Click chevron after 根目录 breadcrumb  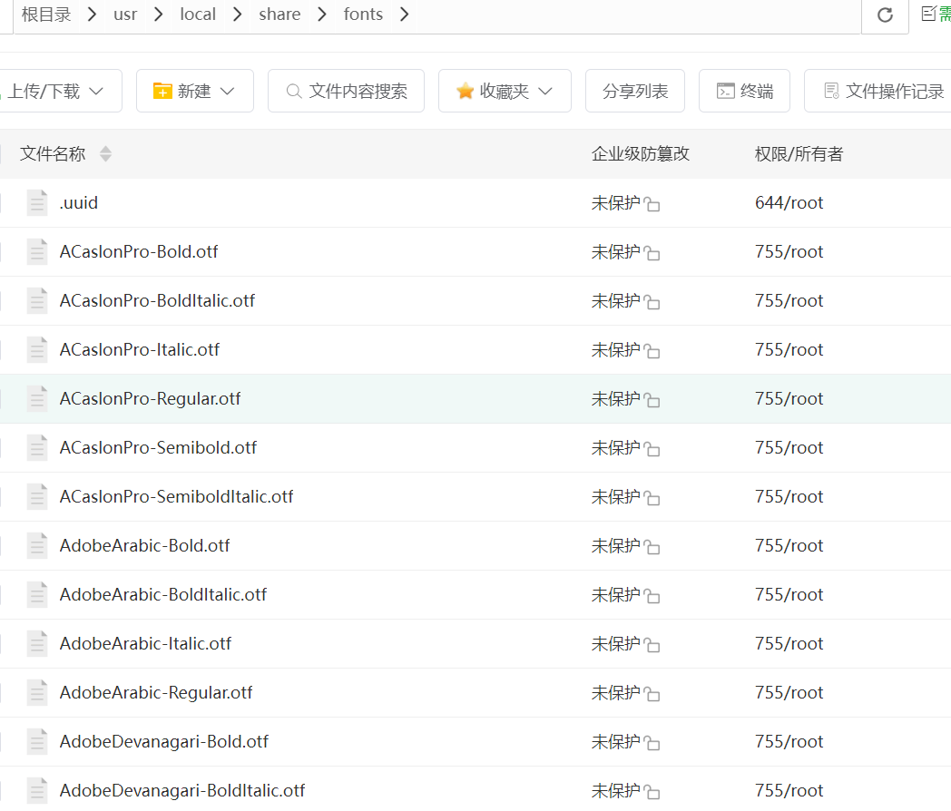(93, 14)
